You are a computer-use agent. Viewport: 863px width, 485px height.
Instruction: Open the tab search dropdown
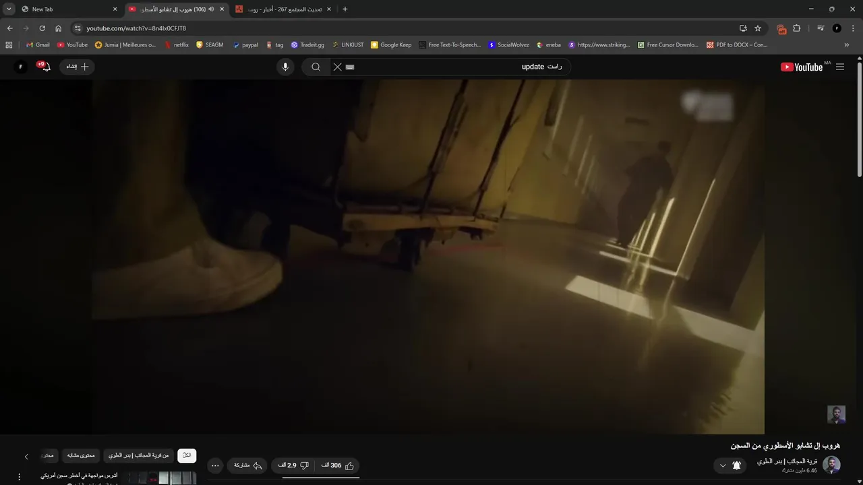point(9,9)
